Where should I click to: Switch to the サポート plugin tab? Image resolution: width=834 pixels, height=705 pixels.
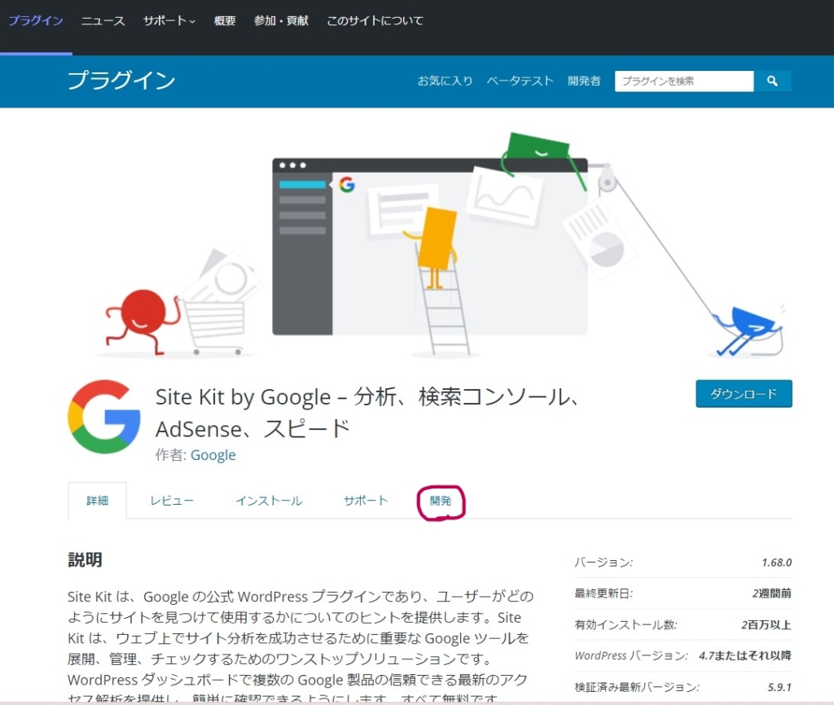(366, 501)
